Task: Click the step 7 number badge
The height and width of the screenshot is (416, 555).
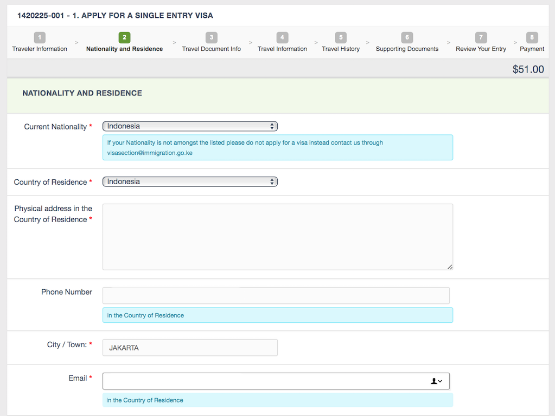Action: pyautogui.click(x=481, y=37)
